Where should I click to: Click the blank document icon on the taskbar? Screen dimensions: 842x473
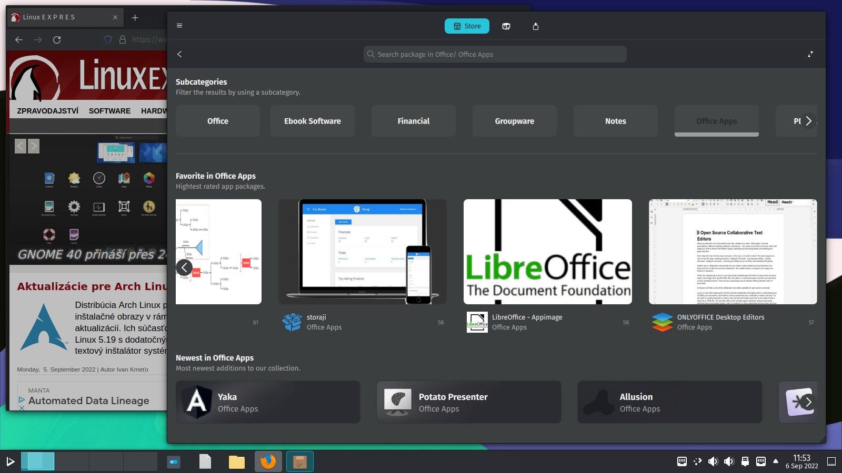[205, 461]
